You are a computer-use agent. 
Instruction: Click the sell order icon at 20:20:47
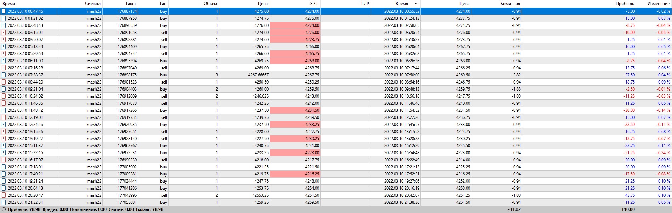tap(4, 195)
